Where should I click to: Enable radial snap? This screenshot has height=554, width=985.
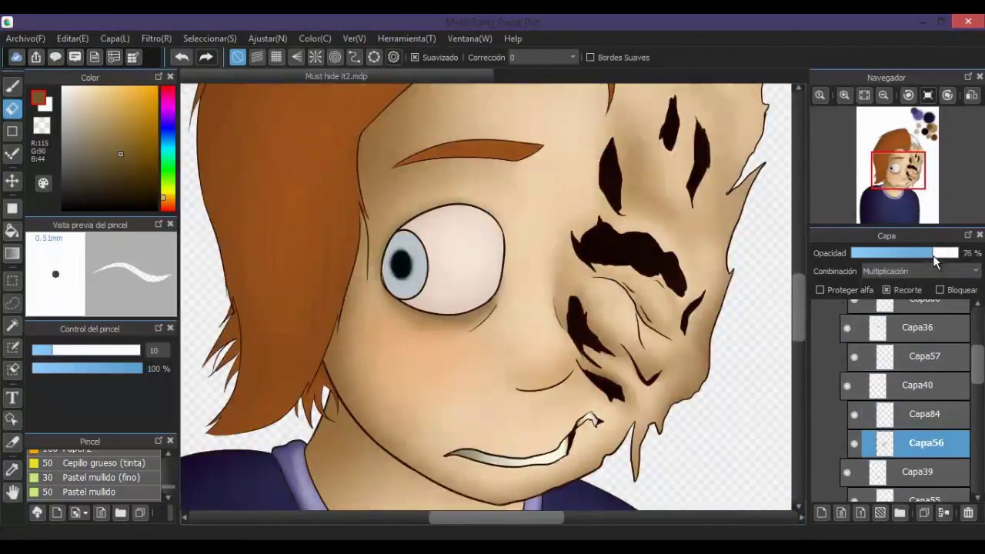click(x=316, y=57)
